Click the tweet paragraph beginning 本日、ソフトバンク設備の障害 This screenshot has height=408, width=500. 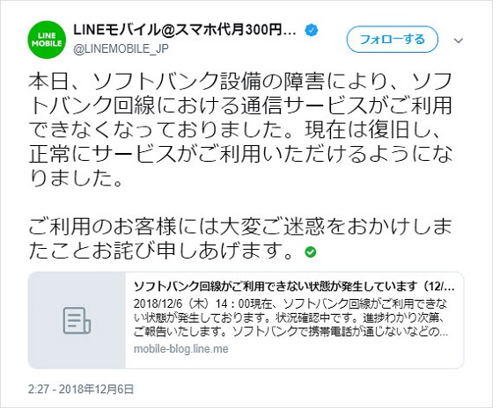(x=240, y=129)
